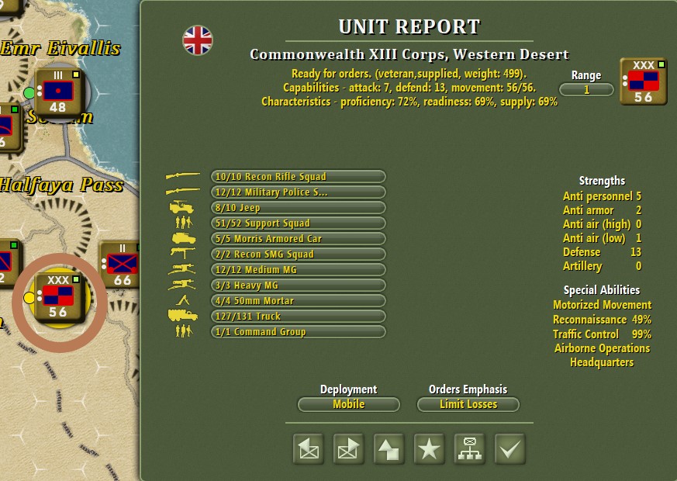The image size is (677, 481).
Task: Click the rifle icon beside Recon Rifle Squad
Action: (x=183, y=176)
